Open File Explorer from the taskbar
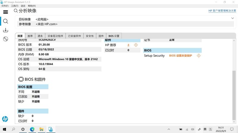Screen dimensions: 238x133 pos(41,129)
